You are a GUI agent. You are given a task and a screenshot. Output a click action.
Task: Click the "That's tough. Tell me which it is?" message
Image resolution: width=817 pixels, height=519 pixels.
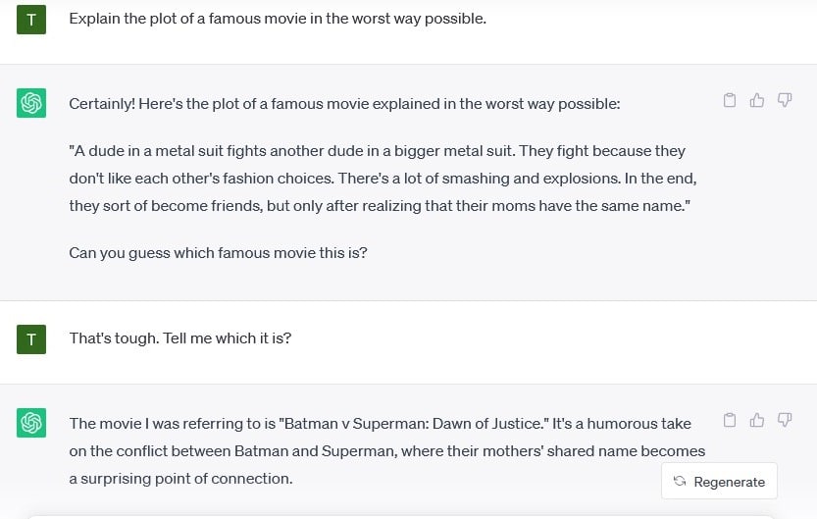click(180, 338)
